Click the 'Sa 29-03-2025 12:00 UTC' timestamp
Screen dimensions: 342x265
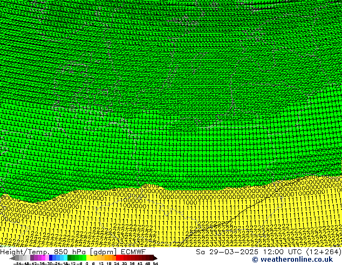pyautogui.click(x=250, y=252)
